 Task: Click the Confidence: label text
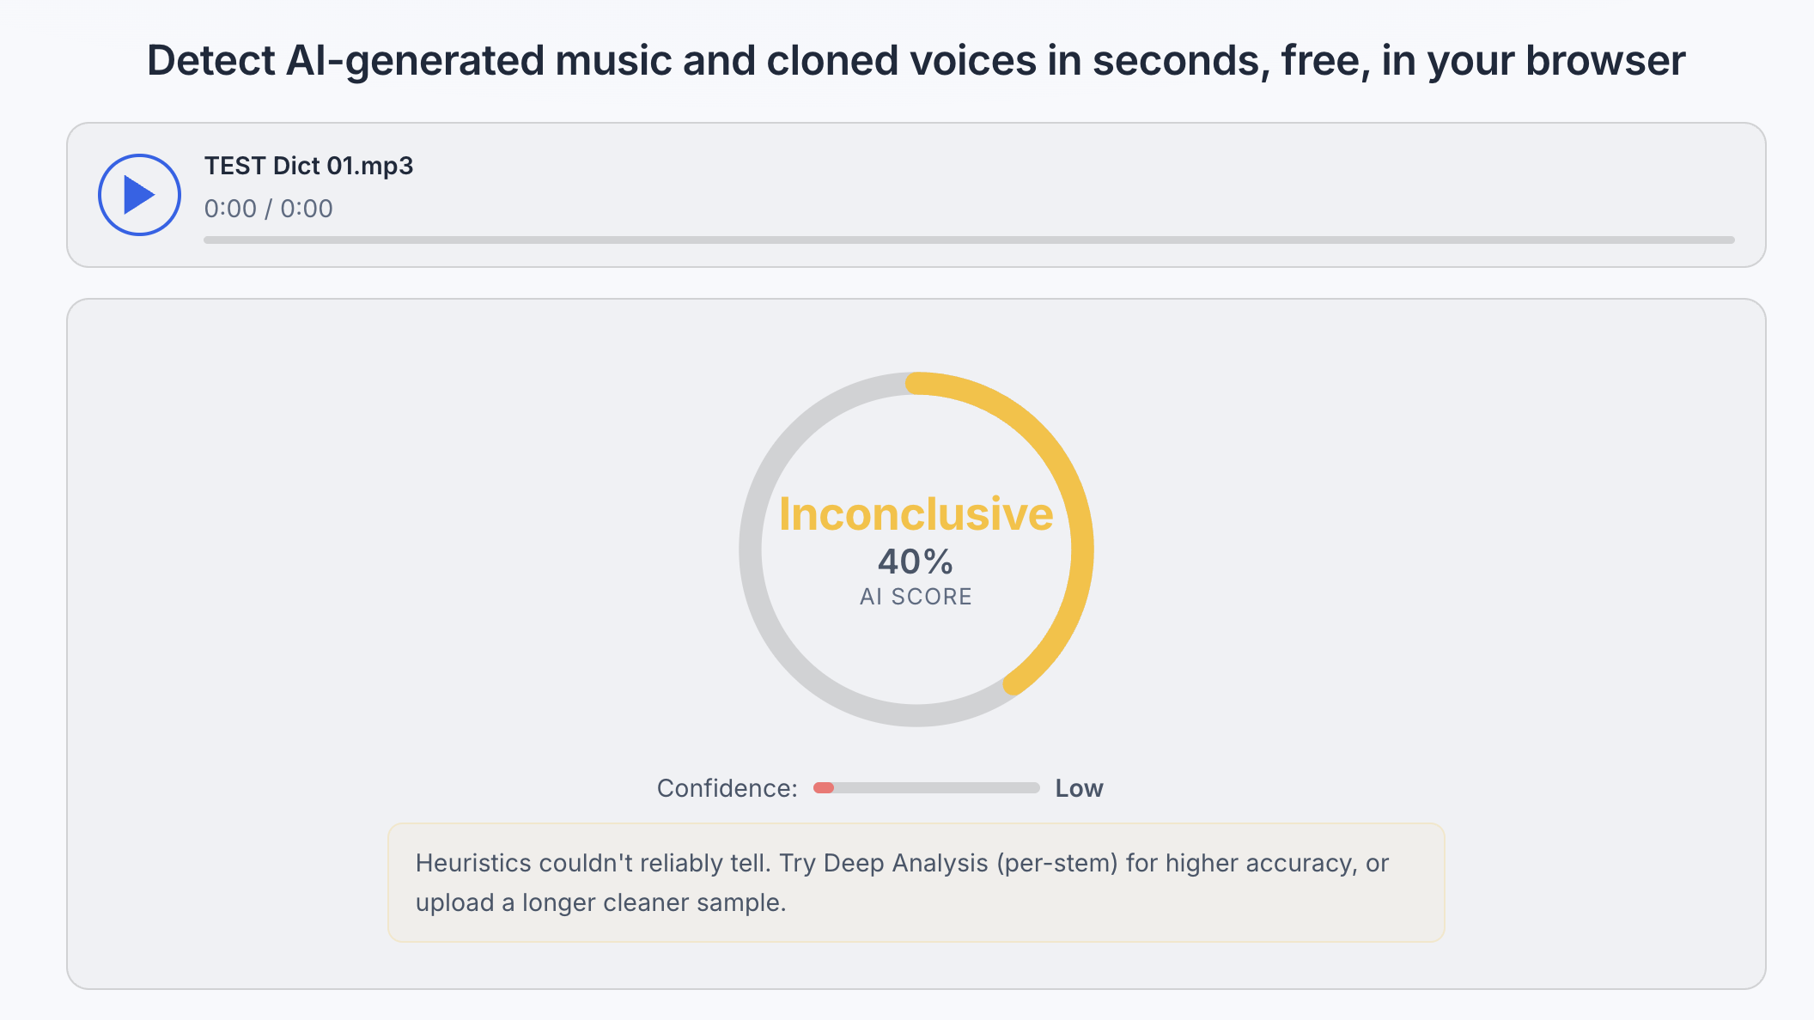tap(727, 788)
